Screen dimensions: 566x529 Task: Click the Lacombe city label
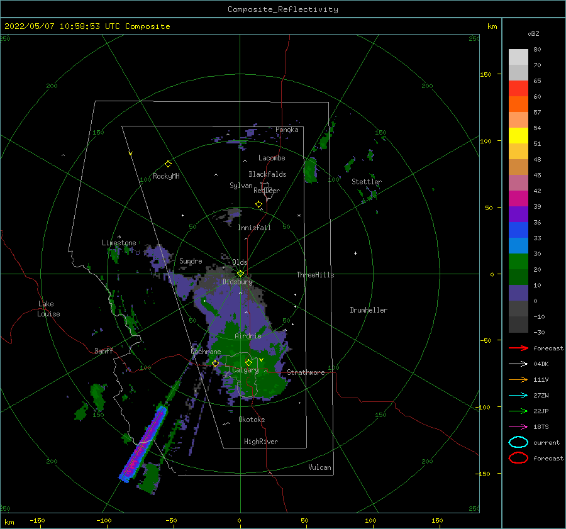pos(272,158)
